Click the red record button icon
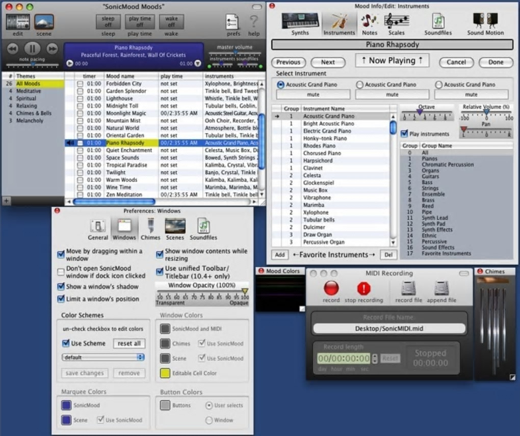The width and height of the screenshot is (520, 436). tap(331, 288)
